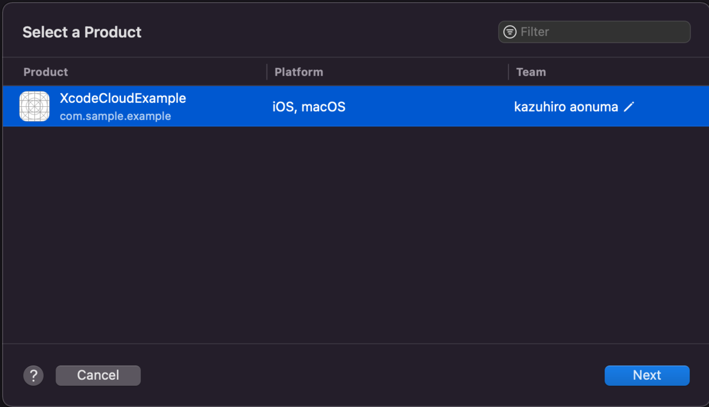Select the iOS, macOS platform label
709x407 pixels.
click(308, 107)
